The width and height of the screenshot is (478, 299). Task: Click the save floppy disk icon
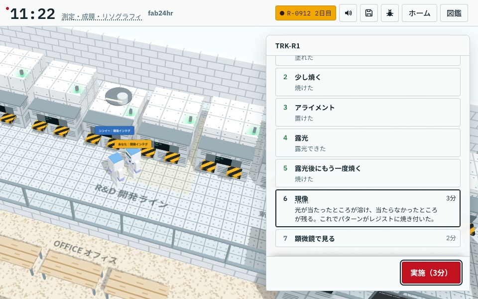click(x=369, y=13)
